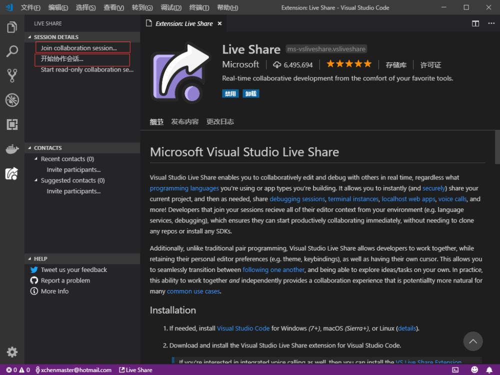Switch to the 更改日志 tab
The height and width of the screenshot is (375, 500).
click(220, 121)
